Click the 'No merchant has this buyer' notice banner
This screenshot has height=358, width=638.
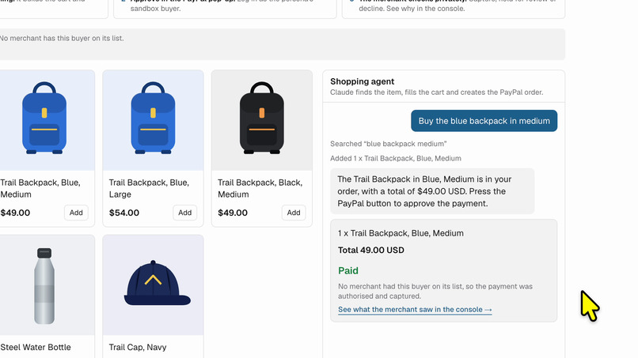[283, 44]
